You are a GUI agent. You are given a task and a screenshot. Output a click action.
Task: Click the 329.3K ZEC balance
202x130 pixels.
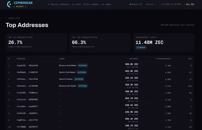pyautogui.click(x=132, y=85)
